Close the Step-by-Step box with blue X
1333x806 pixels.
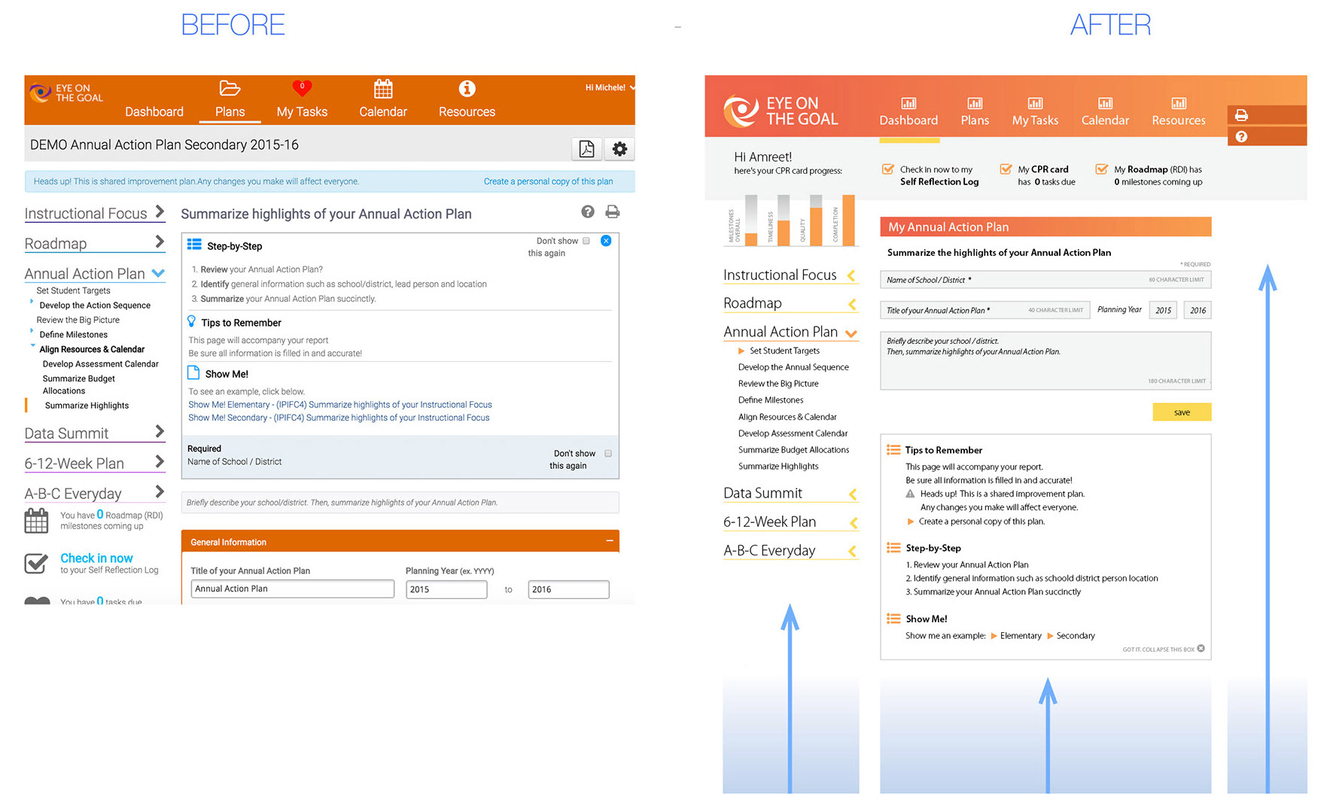coord(606,241)
